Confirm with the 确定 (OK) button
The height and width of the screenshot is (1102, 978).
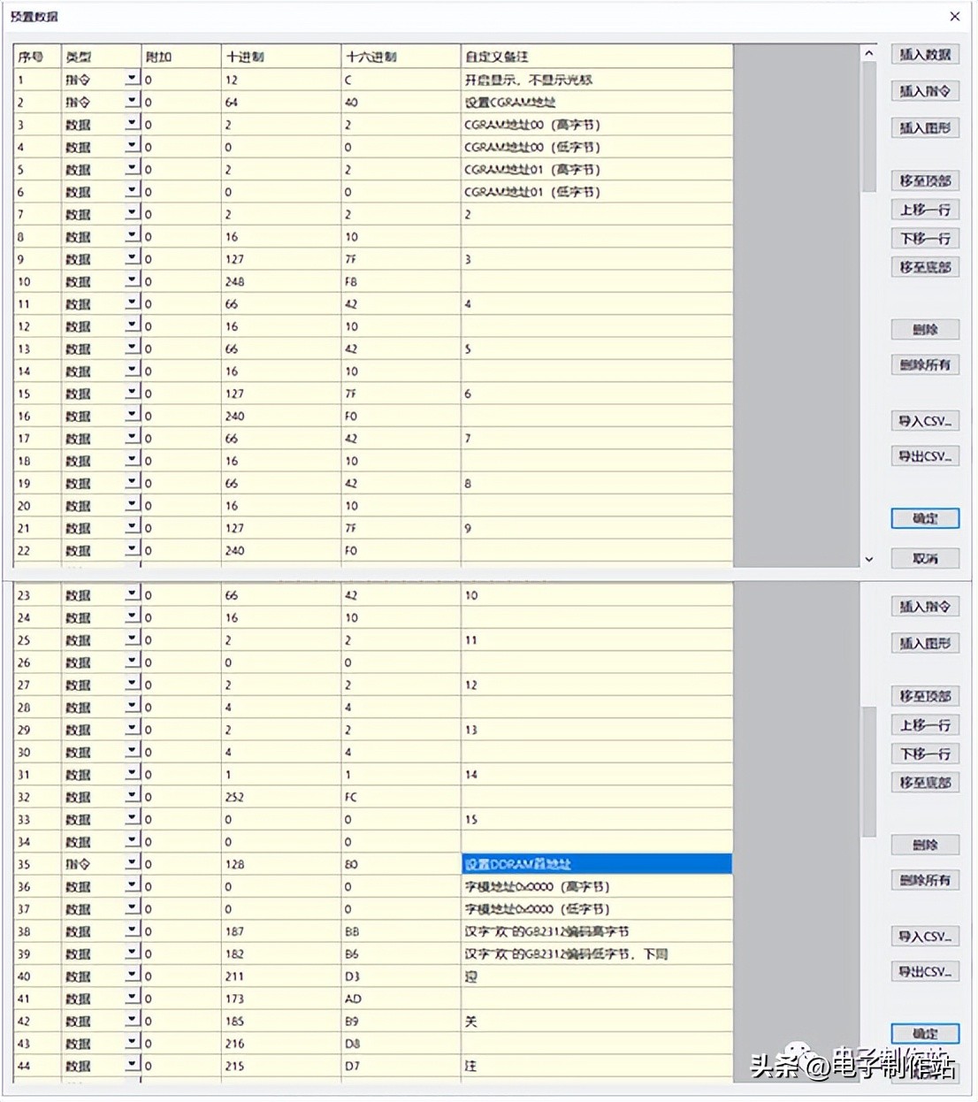click(924, 519)
